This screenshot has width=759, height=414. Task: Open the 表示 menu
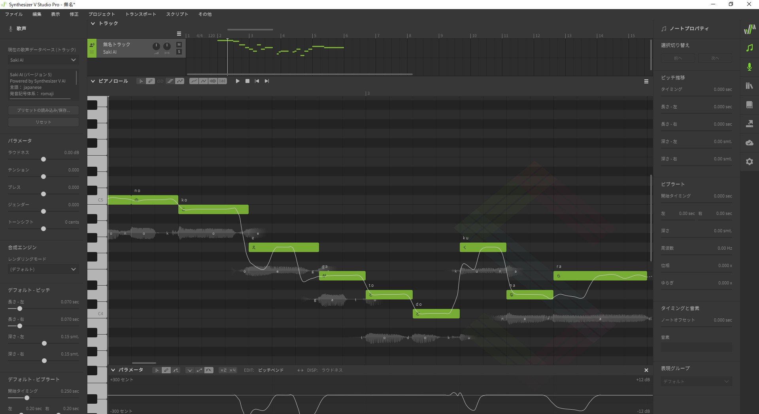click(x=55, y=14)
